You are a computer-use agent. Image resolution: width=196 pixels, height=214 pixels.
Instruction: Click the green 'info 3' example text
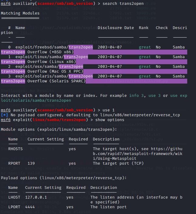136,96
